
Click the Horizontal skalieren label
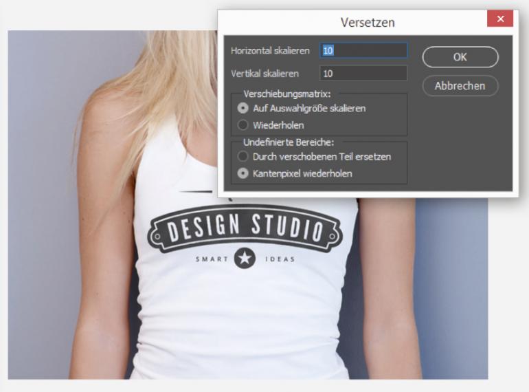[271, 51]
